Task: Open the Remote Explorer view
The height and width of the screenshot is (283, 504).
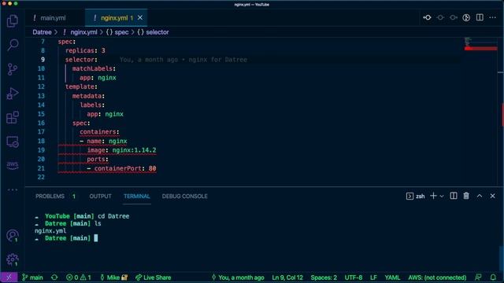Action: point(13,141)
